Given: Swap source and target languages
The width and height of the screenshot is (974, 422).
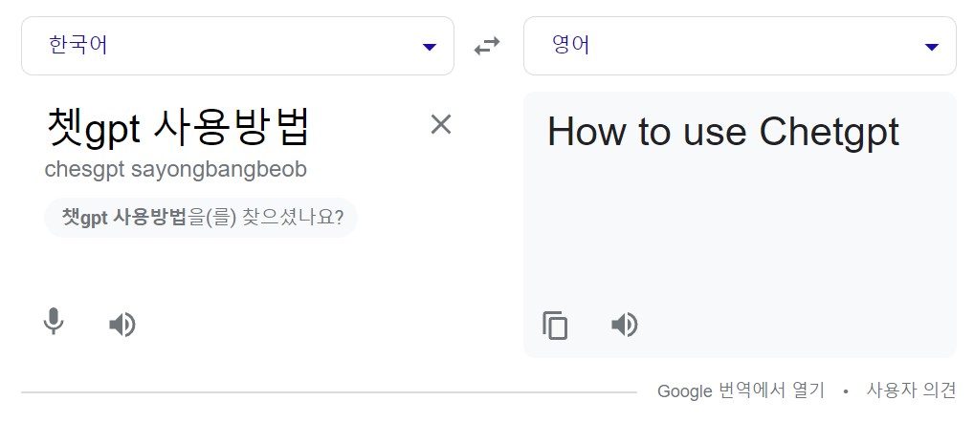Looking at the screenshot, I should pyautogui.click(x=487, y=46).
